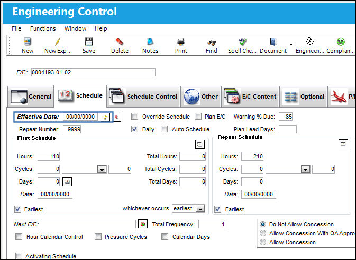Click the Effective Date field

[80, 117]
